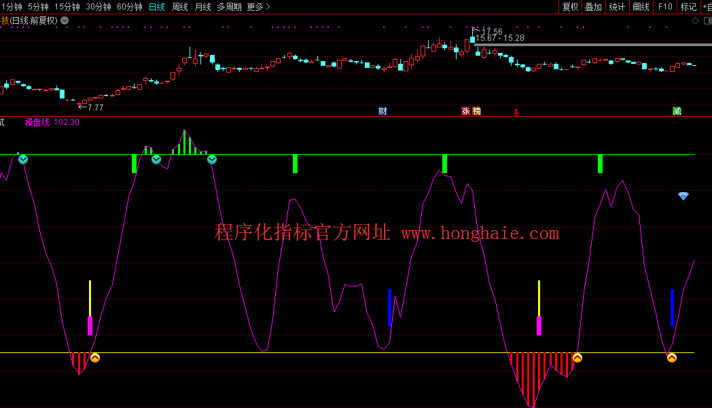Screen dimensions: 712x408
Task: Click the 统计 statistics button
Action: 617,7
